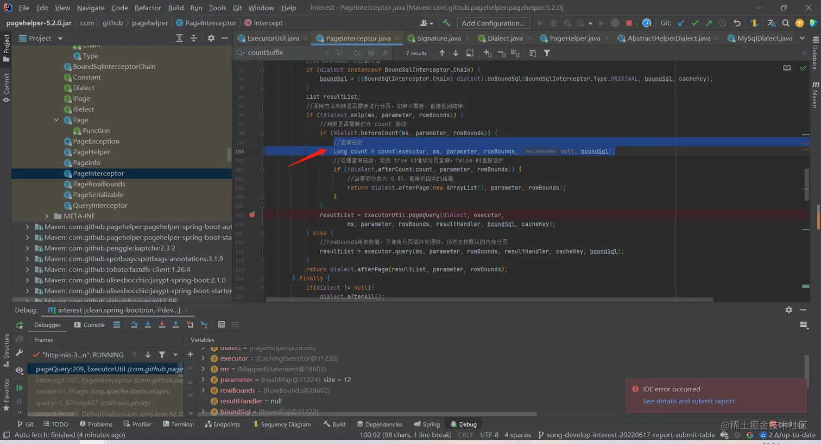
Task: Add new watch plus icon
Action: point(190,354)
